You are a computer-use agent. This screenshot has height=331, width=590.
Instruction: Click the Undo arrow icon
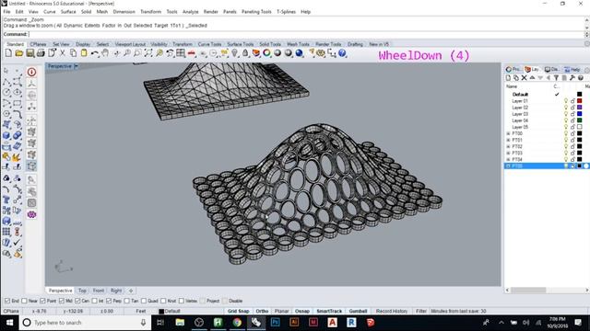(x=94, y=53)
